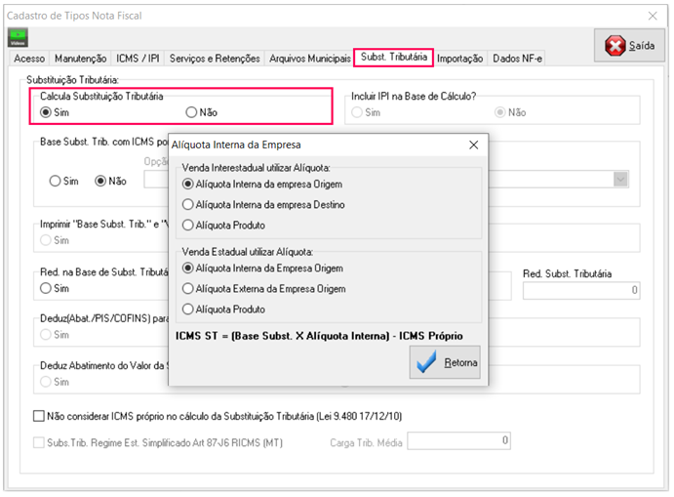The height and width of the screenshot is (497, 674).
Task: Click the Red. Subst. Tributária input field
Action: point(581,290)
